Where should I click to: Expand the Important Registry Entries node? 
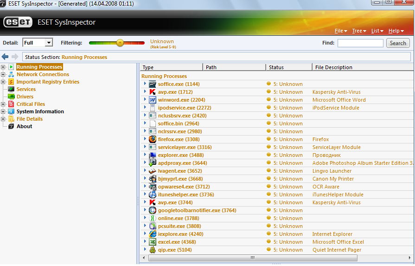point(3,82)
